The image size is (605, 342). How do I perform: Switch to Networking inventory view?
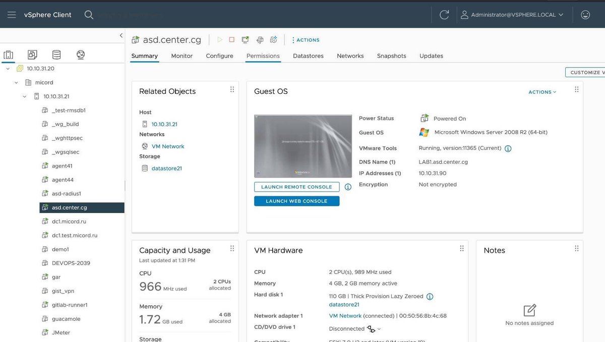[81, 54]
